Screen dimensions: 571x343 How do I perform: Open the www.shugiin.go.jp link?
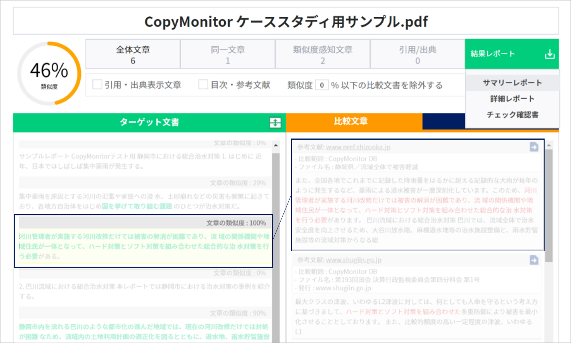pyautogui.click(x=354, y=260)
